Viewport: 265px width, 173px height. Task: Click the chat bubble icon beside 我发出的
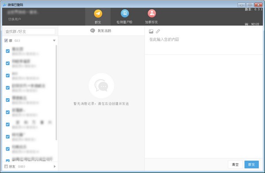click(92, 31)
